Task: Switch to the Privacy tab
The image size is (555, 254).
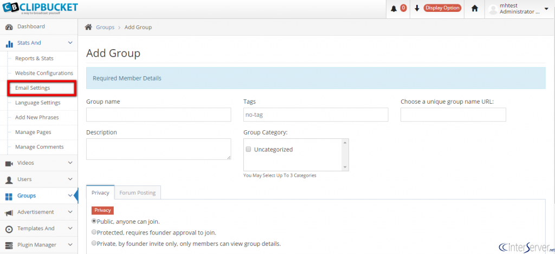Action: pyautogui.click(x=100, y=192)
